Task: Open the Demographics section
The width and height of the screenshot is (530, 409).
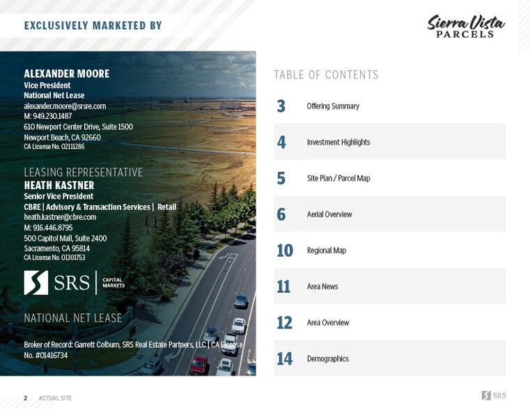Action: (328, 360)
